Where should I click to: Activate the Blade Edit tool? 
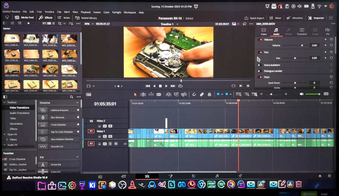[159, 94]
